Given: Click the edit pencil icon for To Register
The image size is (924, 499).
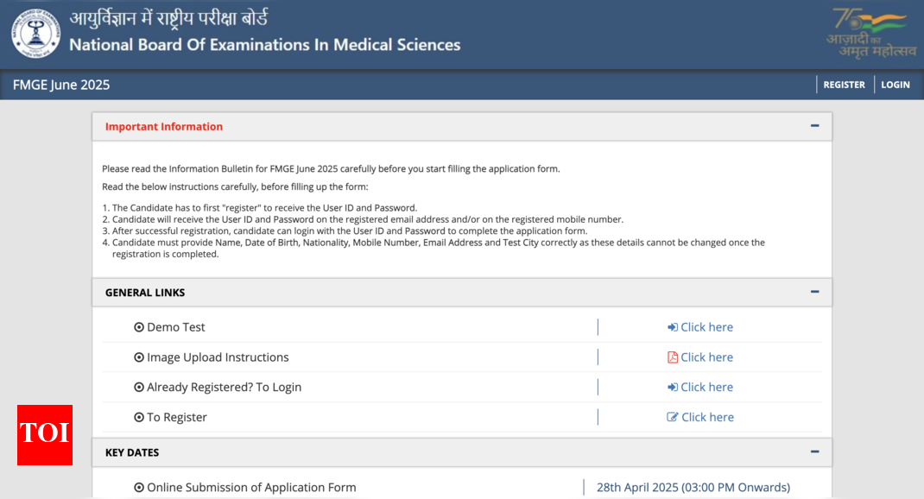Looking at the screenshot, I should point(673,417).
